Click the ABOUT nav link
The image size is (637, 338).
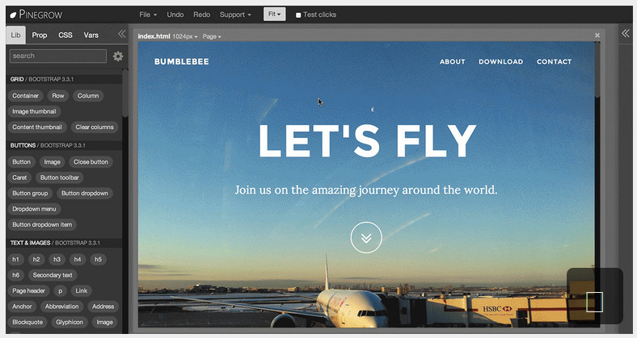point(452,61)
